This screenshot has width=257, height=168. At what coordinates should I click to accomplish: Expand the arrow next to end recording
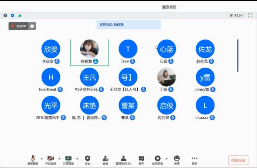point(166,158)
